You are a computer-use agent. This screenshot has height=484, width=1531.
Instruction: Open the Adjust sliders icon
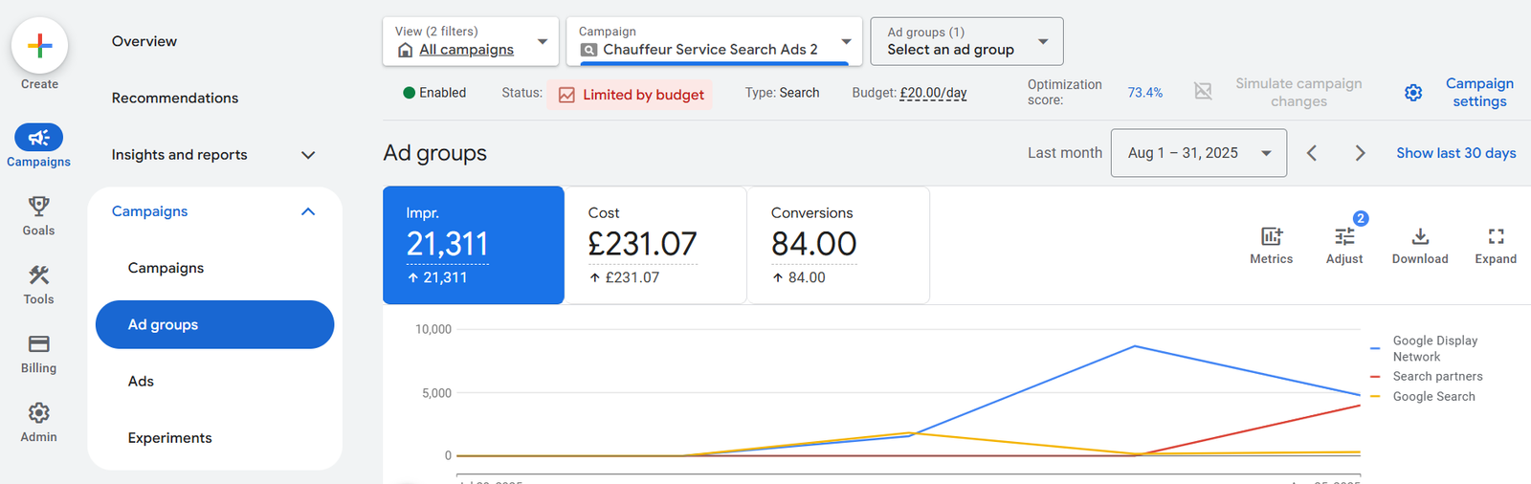click(1344, 236)
